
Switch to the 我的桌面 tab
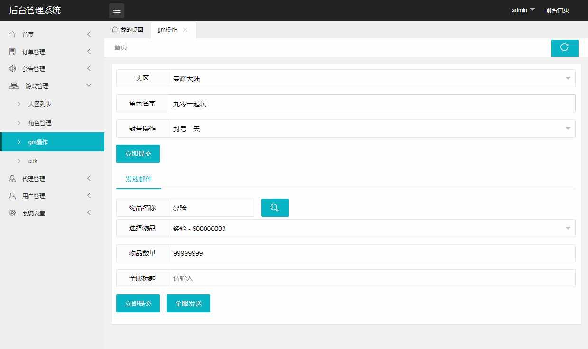click(x=127, y=29)
